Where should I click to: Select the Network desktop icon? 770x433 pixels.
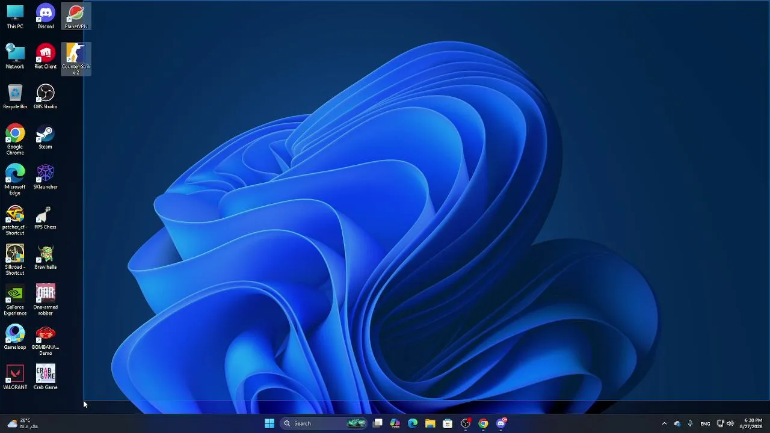click(x=15, y=57)
